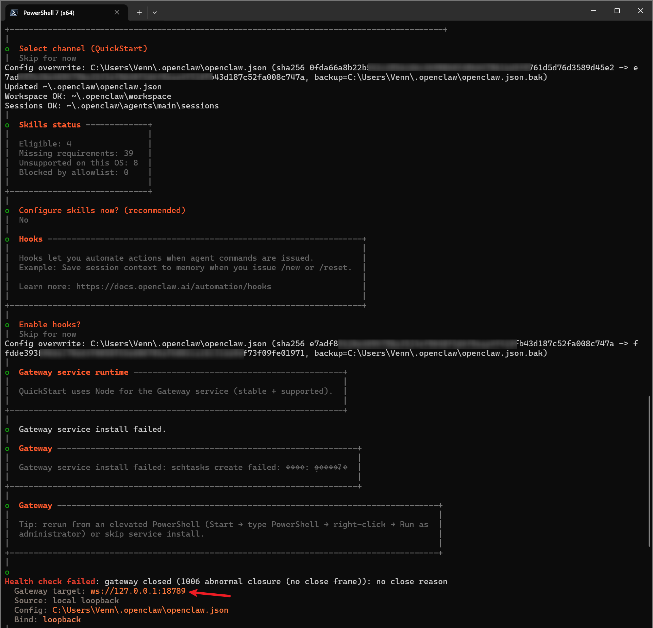Click the vertical scrollbar thumb
This screenshot has height=628, width=653.
point(649,471)
